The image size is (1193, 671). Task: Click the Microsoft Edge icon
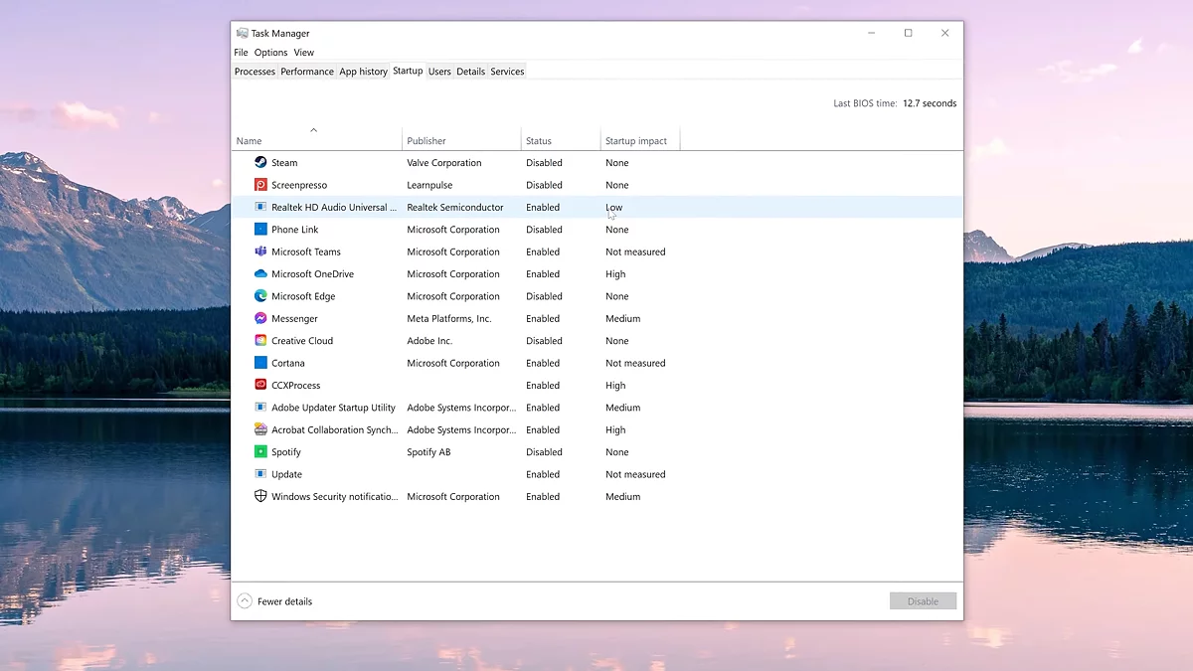(261, 295)
